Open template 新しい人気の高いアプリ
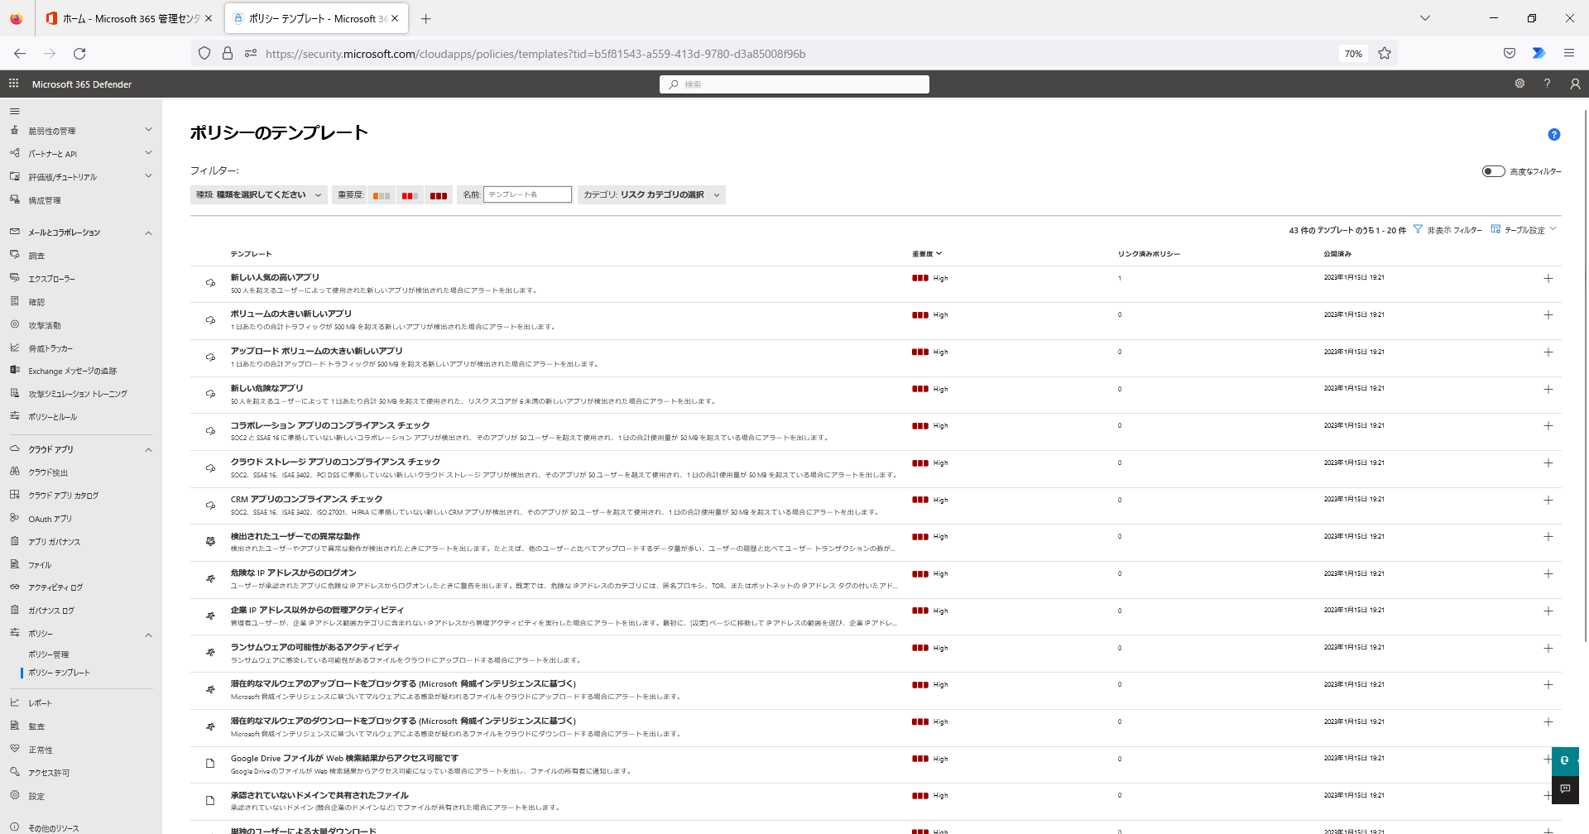 click(x=275, y=277)
